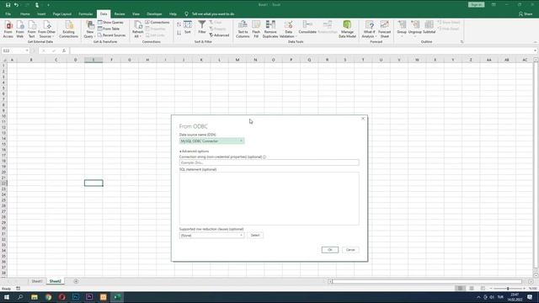
Task: Click the zoom slider in status bar
Action: point(508,289)
